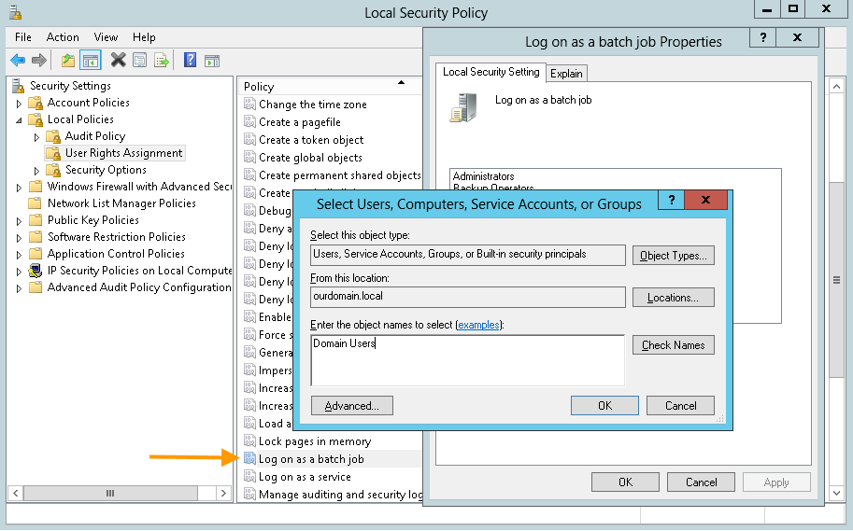Expand the Security Options tree node
The image size is (853, 531).
(x=37, y=171)
